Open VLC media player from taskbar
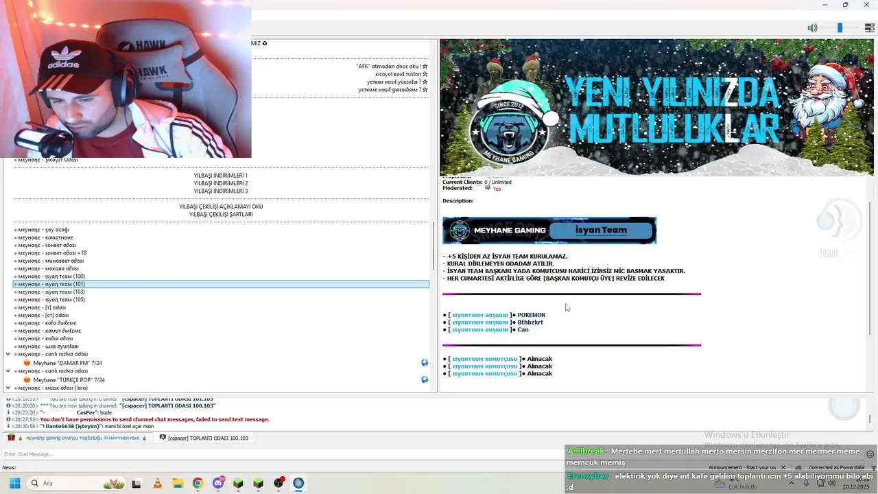The height and width of the screenshot is (494, 878). [157, 483]
